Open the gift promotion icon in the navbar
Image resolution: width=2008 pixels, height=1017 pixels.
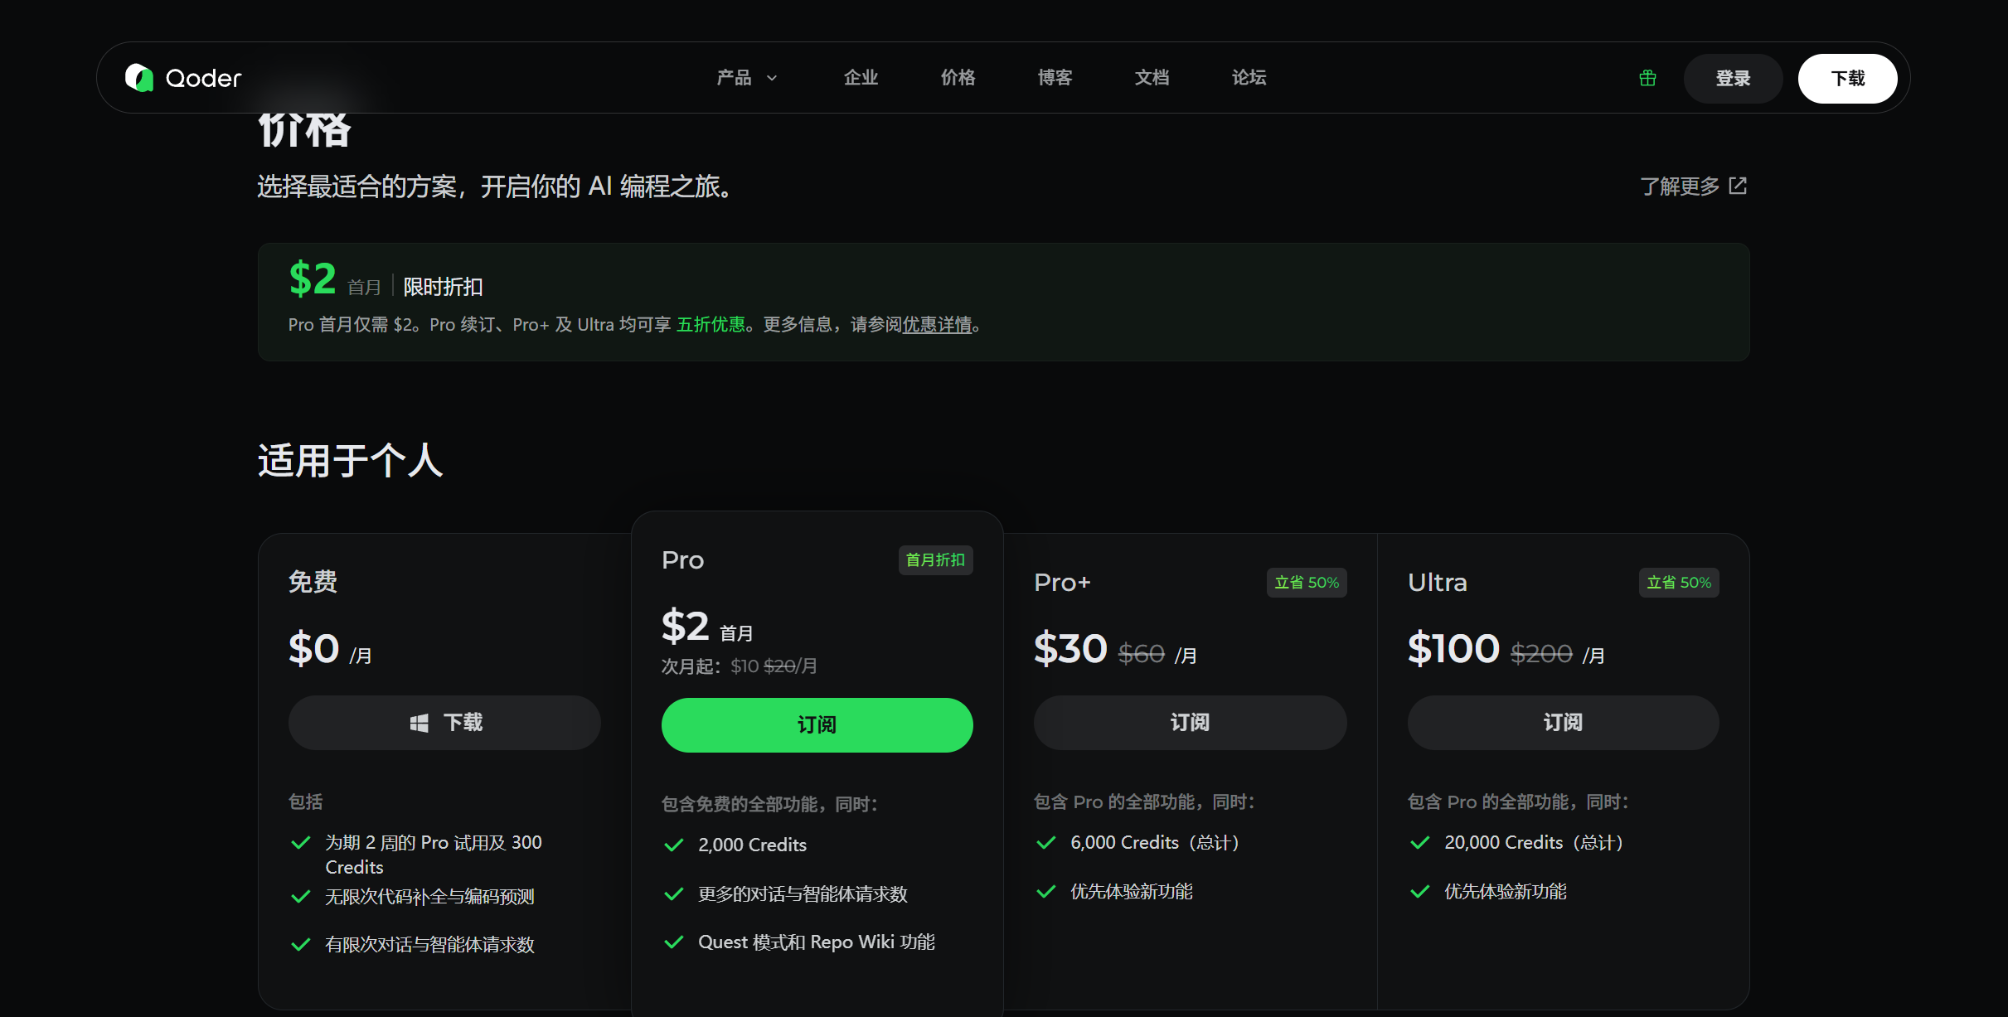pyautogui.click(x=1647, y=77)
